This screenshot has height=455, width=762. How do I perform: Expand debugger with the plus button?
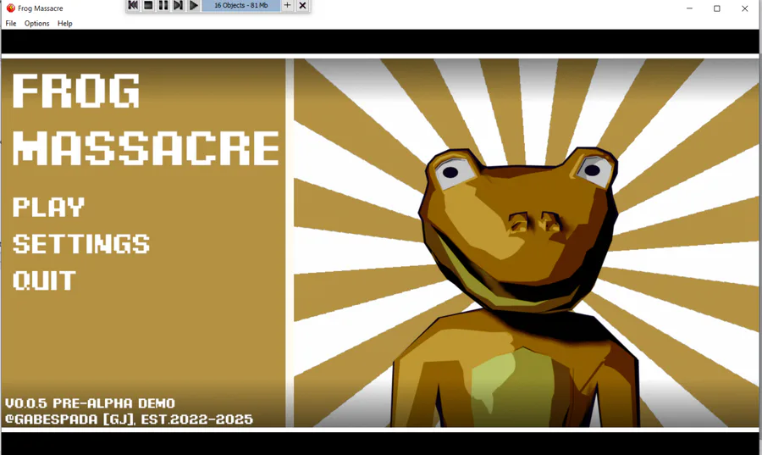click(x=288, y=5)
